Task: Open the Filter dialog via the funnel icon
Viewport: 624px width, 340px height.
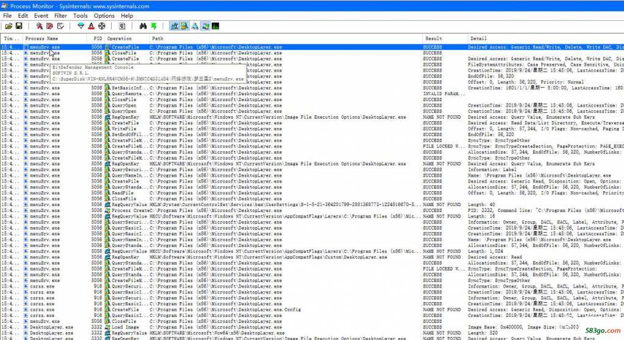Action: [81, 26]
